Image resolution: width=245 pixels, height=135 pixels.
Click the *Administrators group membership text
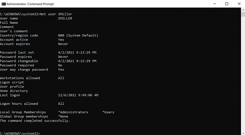point(73,112)
